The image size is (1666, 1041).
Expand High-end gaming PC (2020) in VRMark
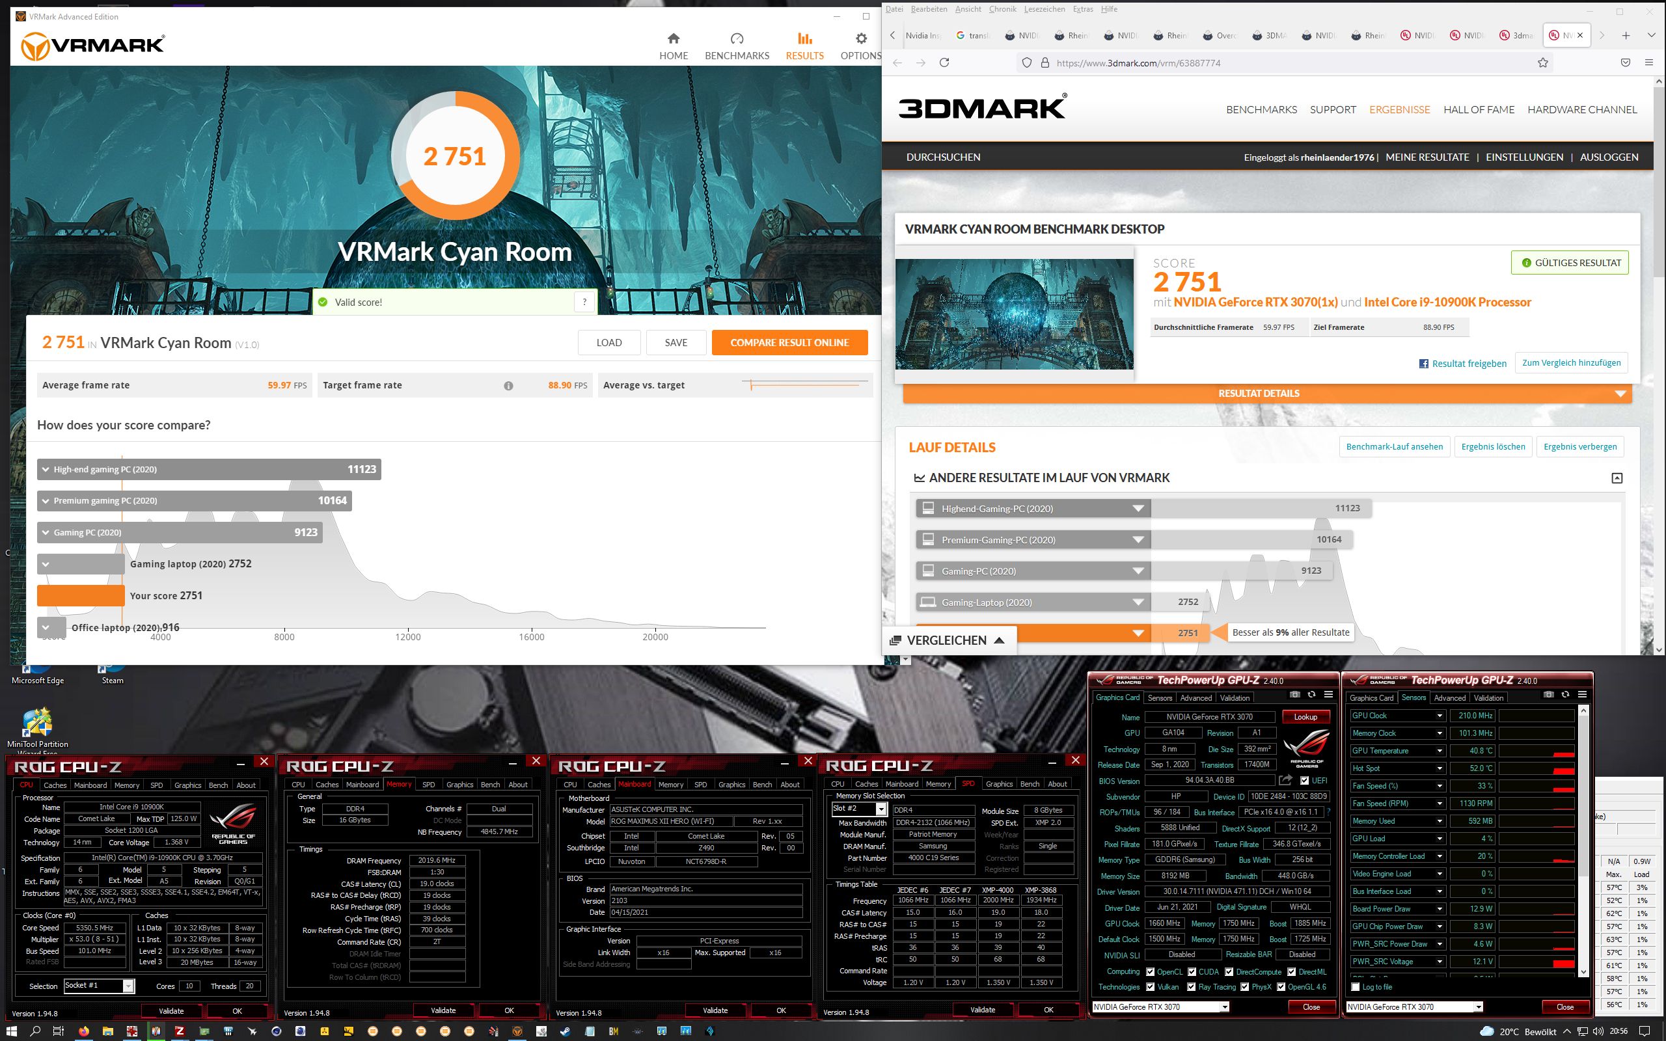46,470
